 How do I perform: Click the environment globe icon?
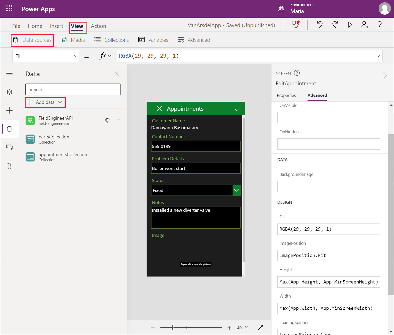pos(281,8)
